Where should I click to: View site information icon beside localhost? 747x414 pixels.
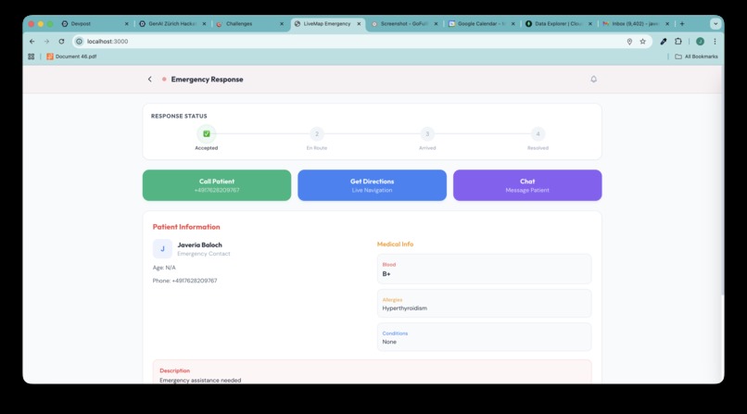coord(79,42)
